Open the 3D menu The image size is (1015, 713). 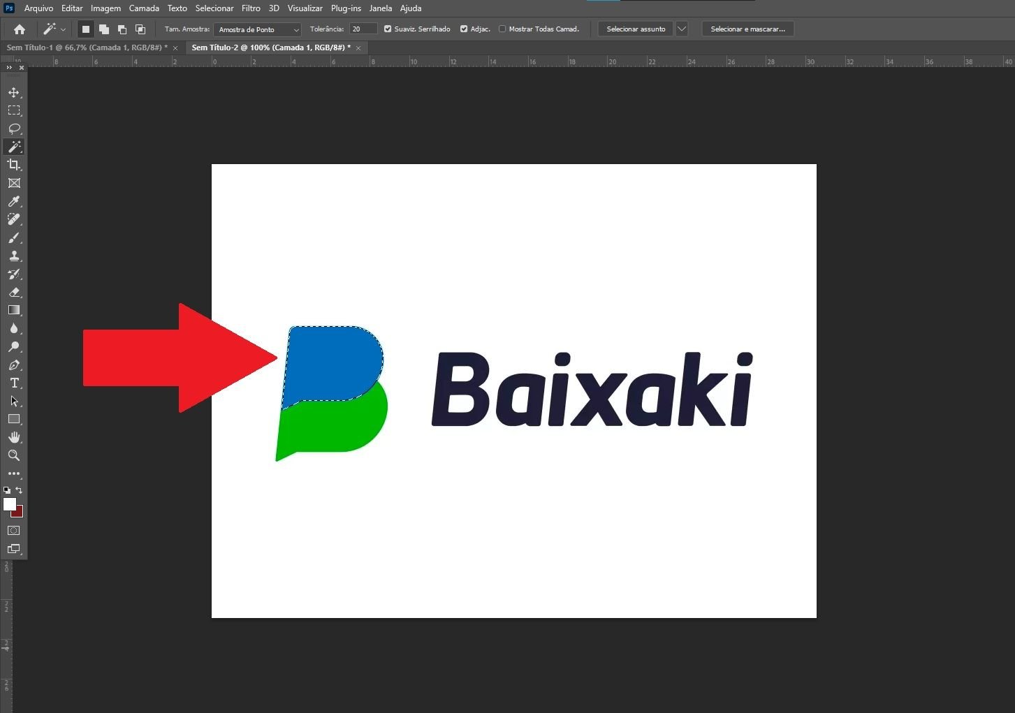pos(274,8)
